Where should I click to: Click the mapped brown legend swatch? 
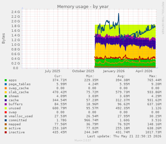click(6, 124)
